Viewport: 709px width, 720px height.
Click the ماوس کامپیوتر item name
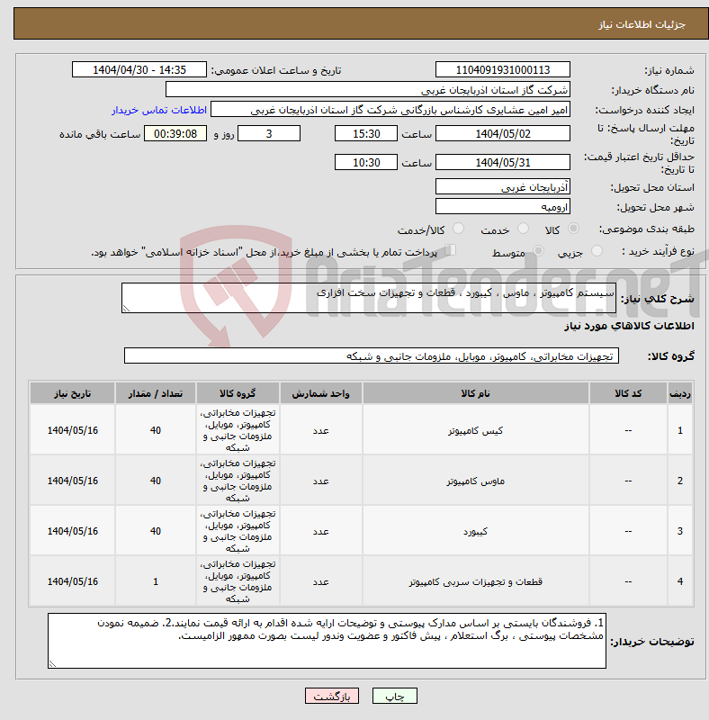pos(475,481)
